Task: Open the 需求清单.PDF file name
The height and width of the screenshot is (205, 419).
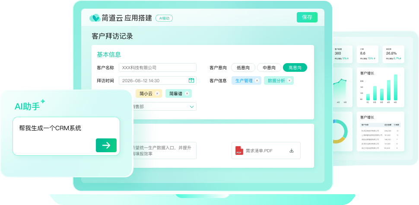Action: pyautogui.click(x=259, y=151)
